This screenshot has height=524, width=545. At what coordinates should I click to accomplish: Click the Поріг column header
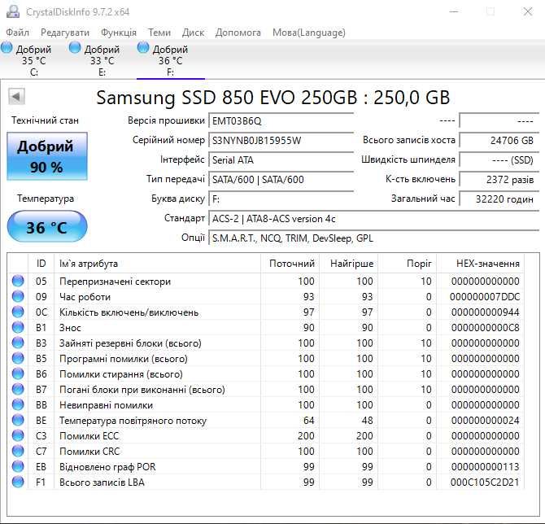[408, 263]
